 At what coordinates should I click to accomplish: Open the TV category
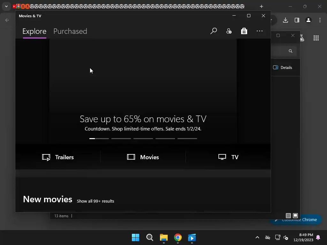[x=228, y=157]
